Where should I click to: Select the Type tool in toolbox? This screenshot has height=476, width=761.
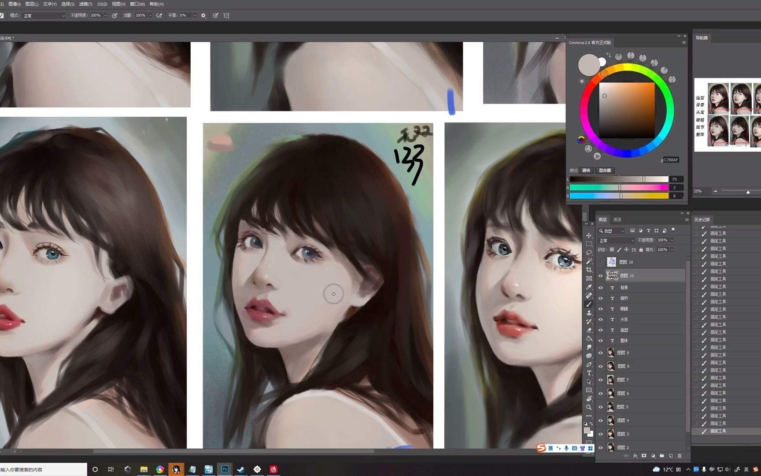(x=589, y=373)
